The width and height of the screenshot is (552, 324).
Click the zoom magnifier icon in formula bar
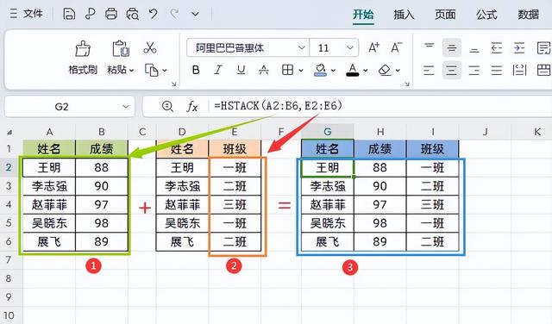[x=167, y=106]
